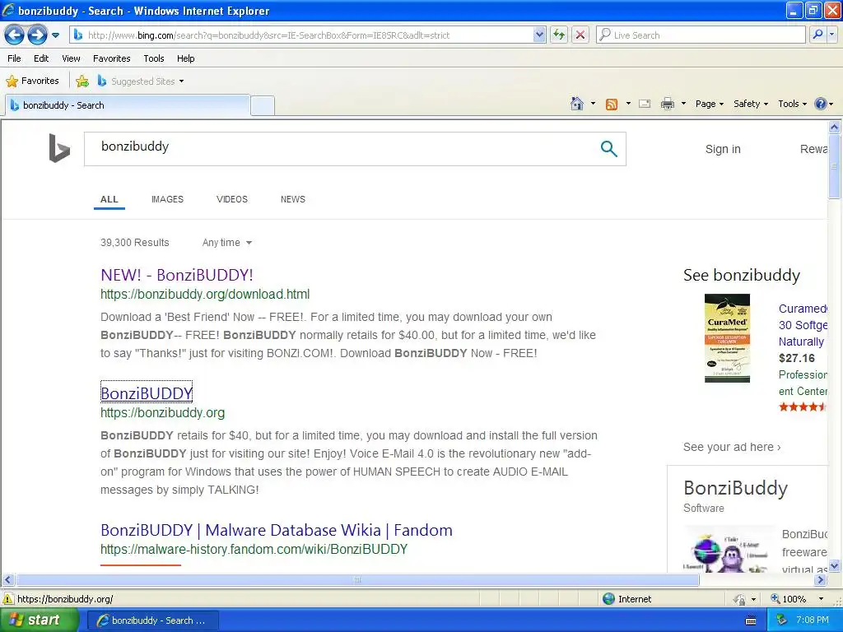Click the malware-history.fandom.com URL link
The image size is (843, 632).
coord(254,549)
